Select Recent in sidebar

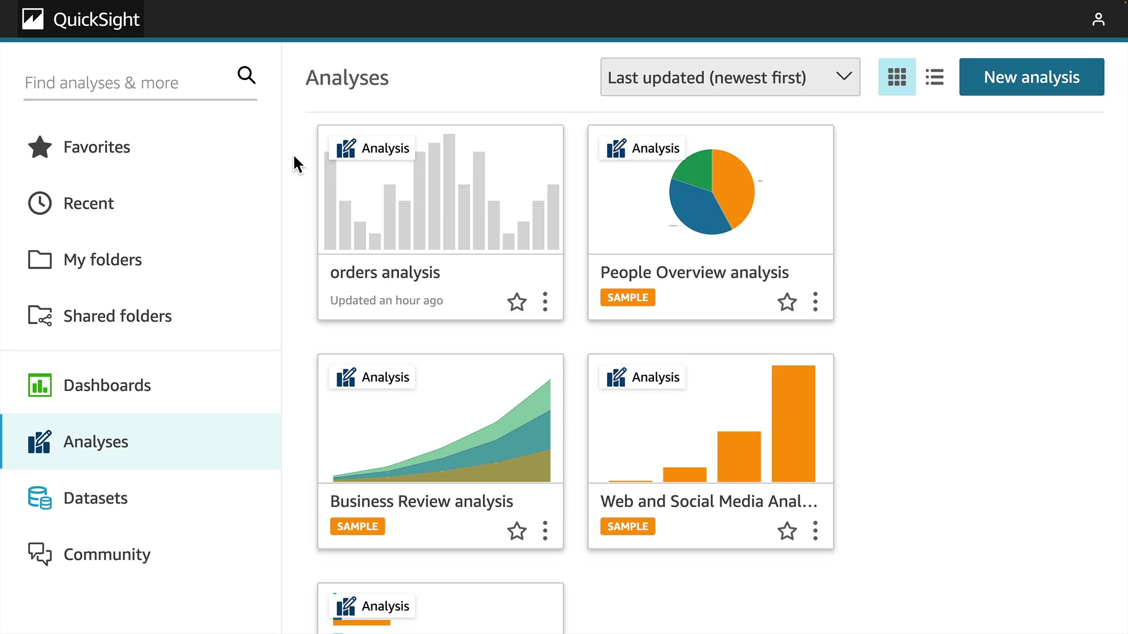pos(88,203)
